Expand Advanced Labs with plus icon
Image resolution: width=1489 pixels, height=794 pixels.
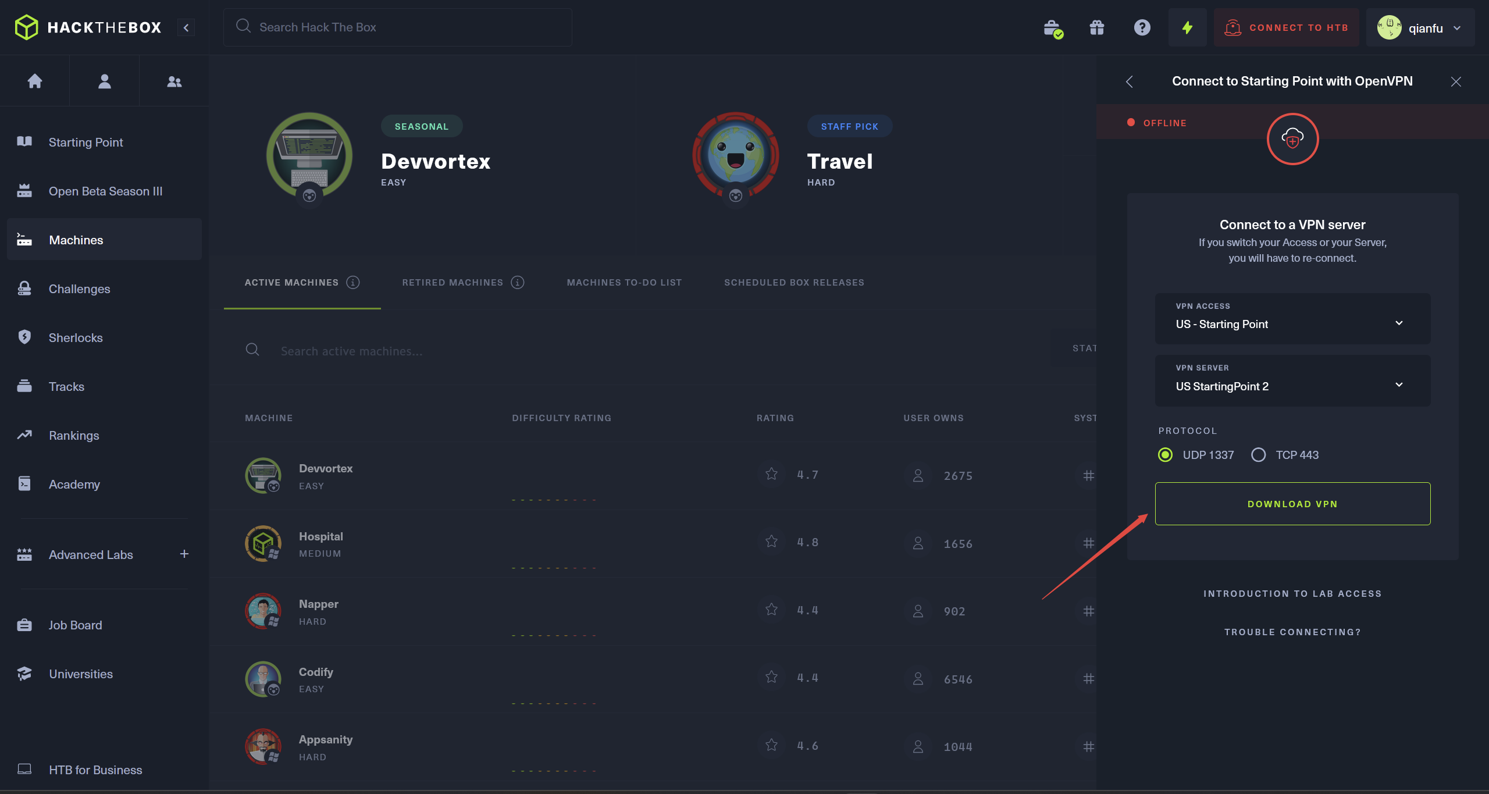(x=184, y=554)
